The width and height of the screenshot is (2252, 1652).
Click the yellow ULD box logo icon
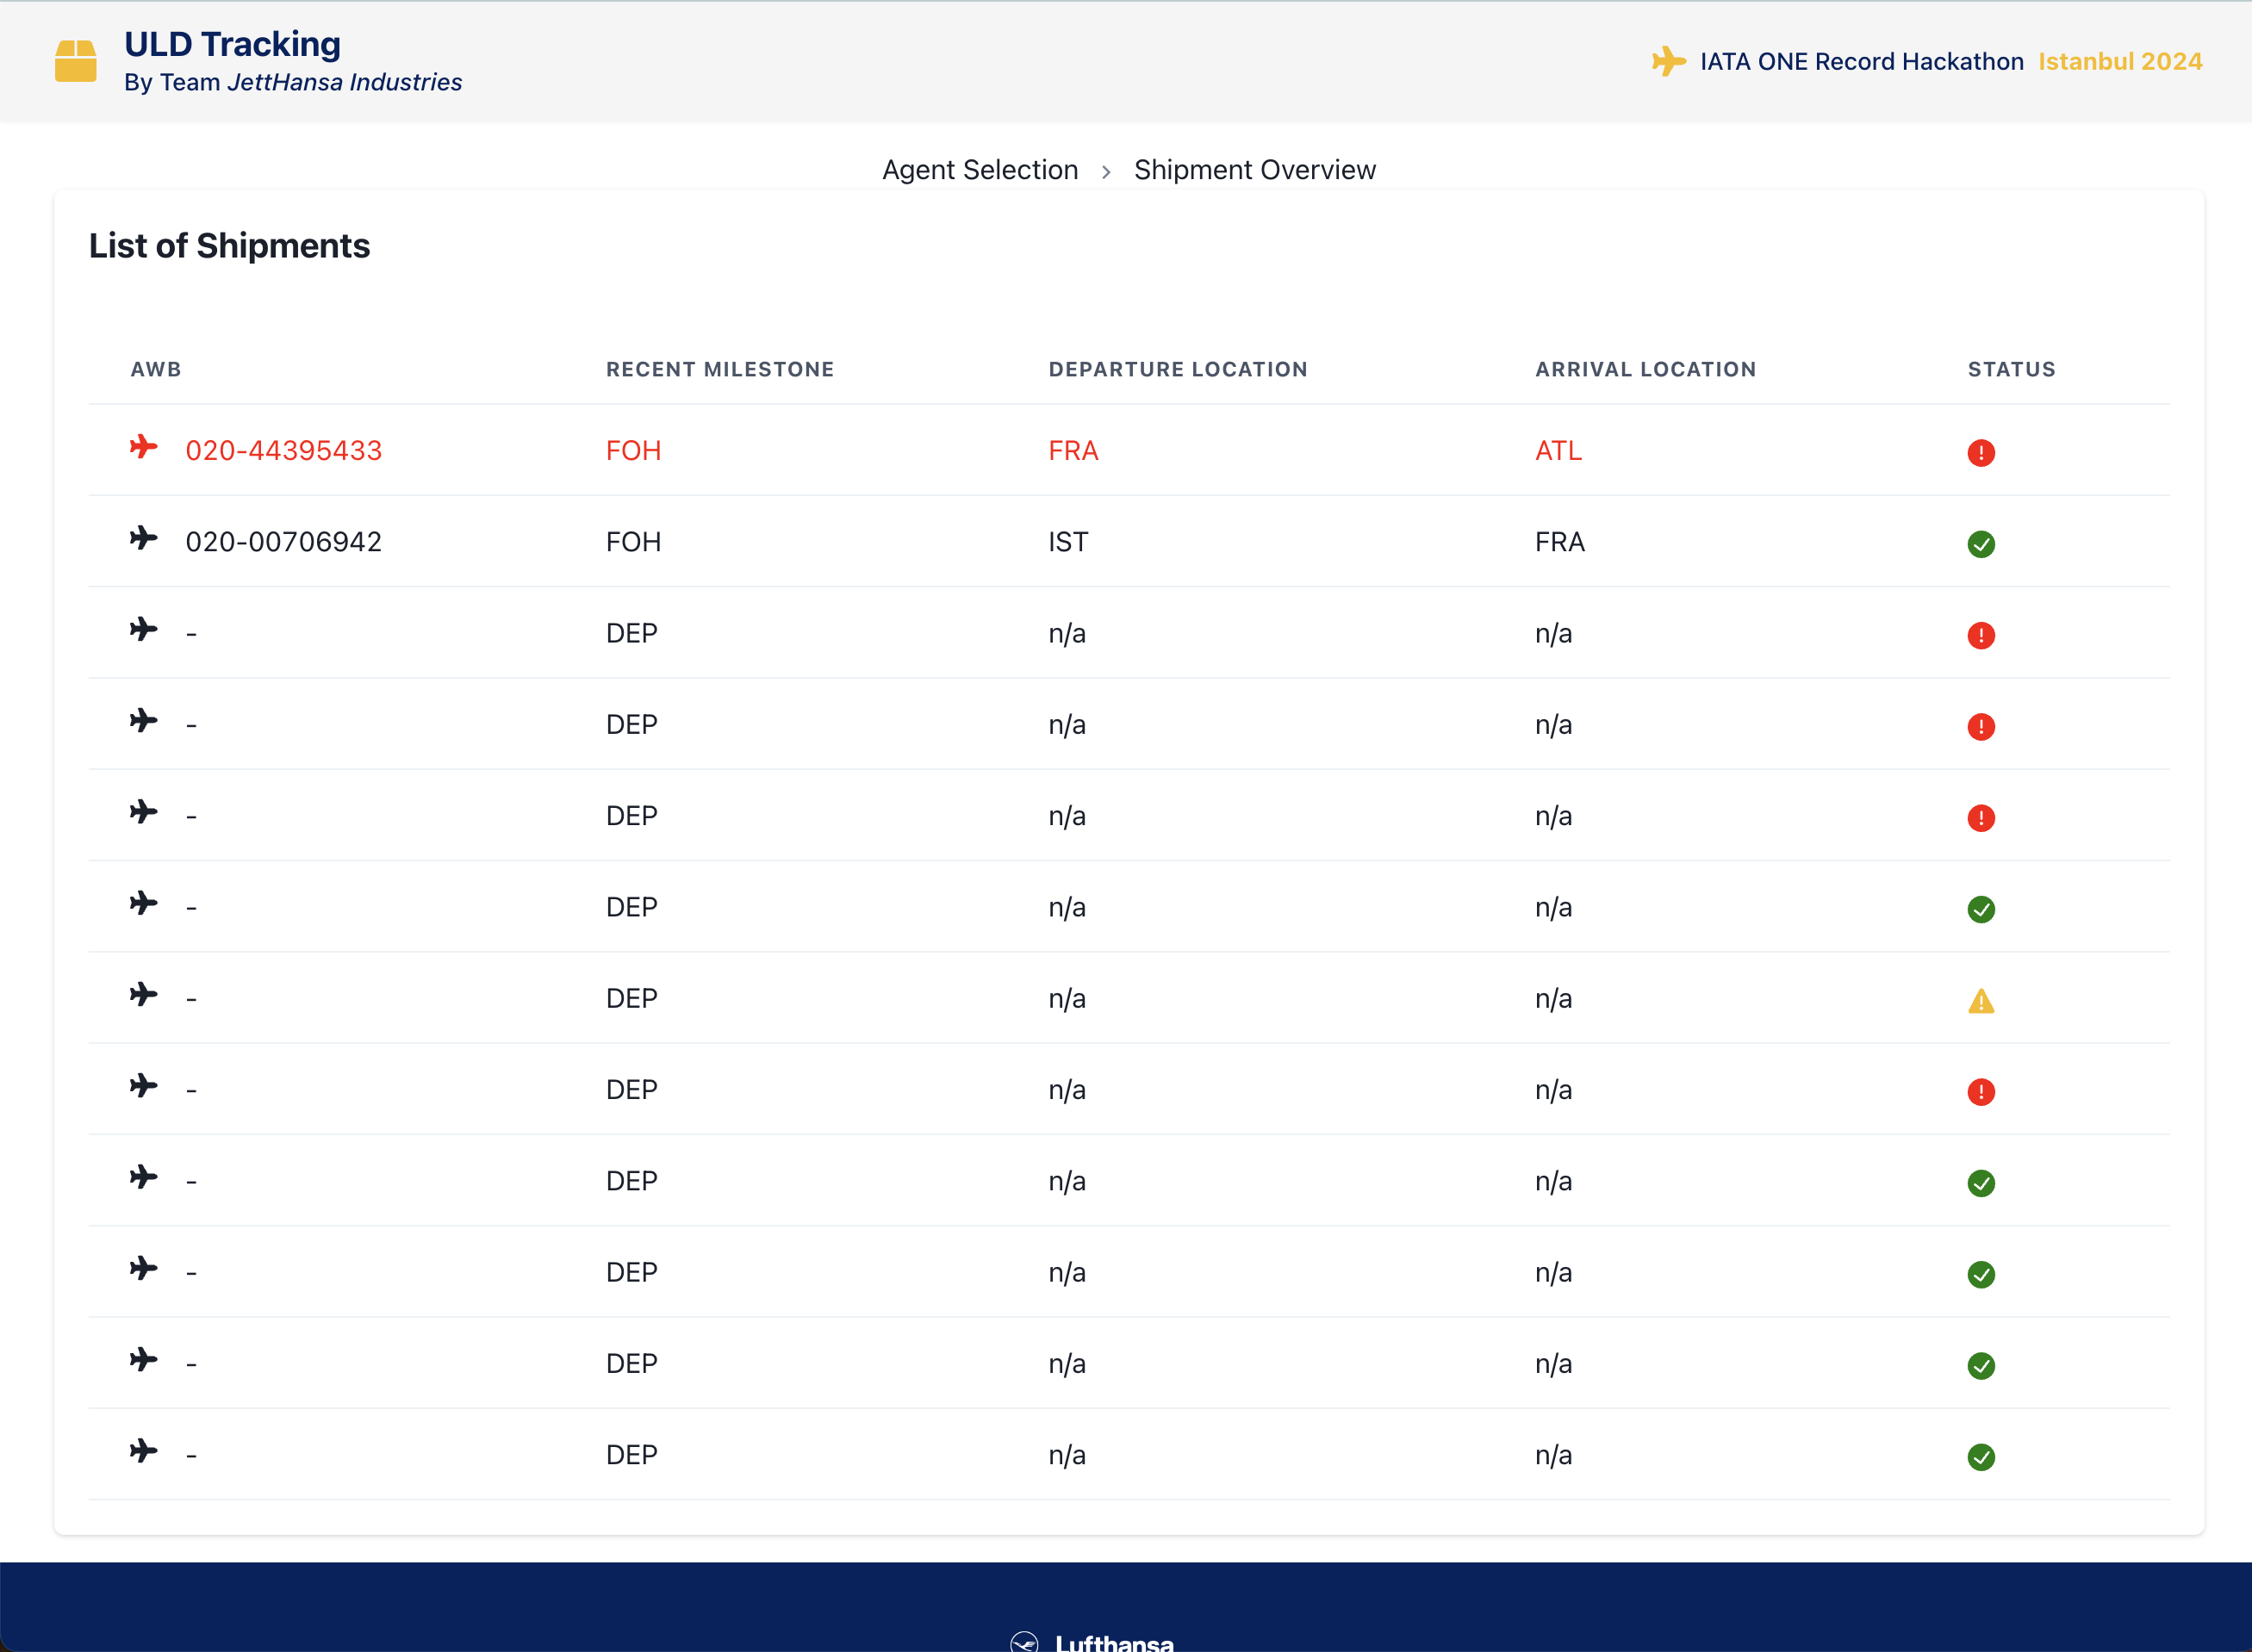[76, 61]
